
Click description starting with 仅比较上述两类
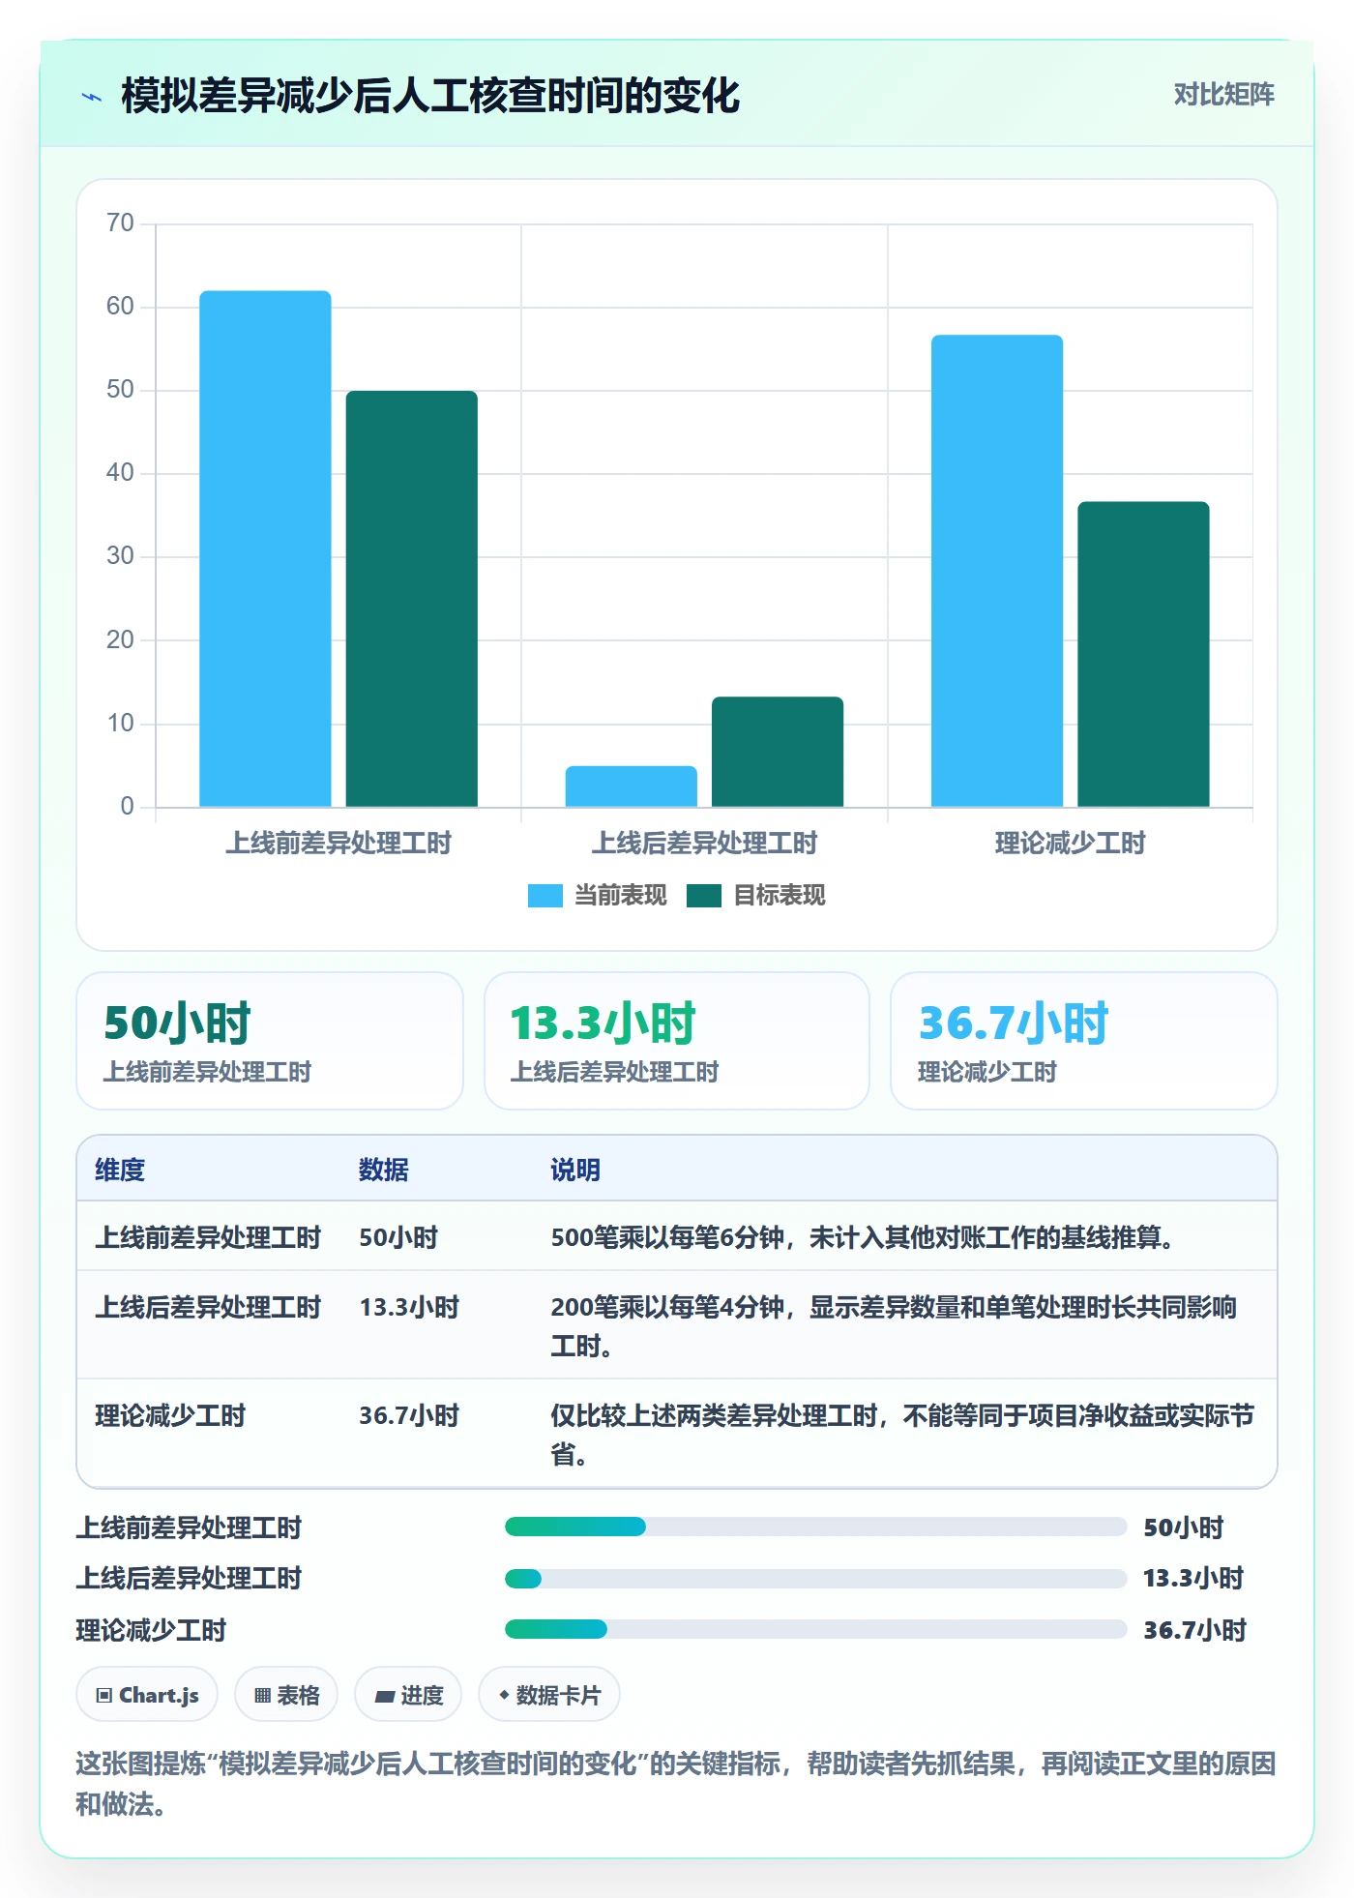tap(901, 1435)
